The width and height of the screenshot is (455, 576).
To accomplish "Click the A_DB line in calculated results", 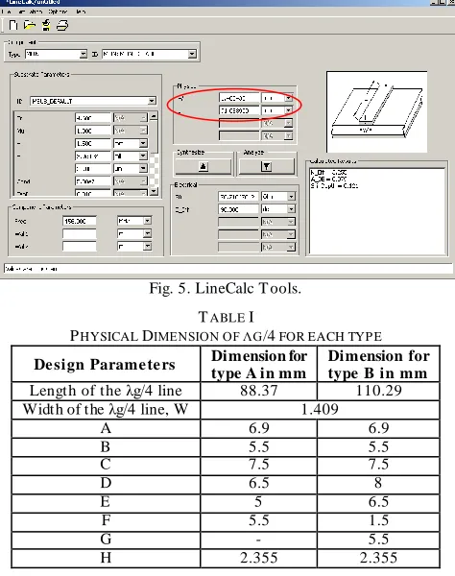I will point(328,179).
